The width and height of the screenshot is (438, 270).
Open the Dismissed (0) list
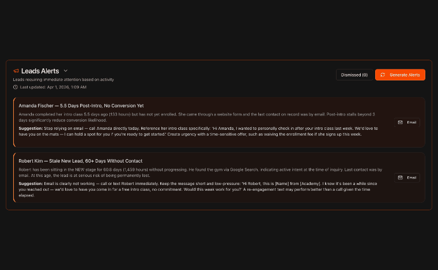coord(354,75)
